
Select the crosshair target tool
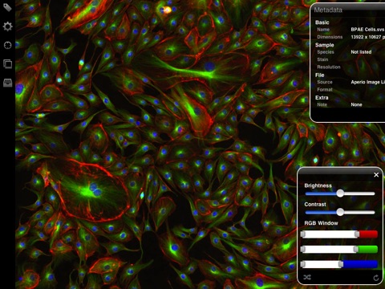pyautogui.click(x=7, y=45)
